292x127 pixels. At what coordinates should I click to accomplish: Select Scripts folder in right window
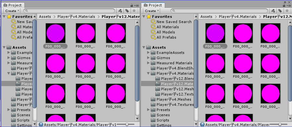163,120
